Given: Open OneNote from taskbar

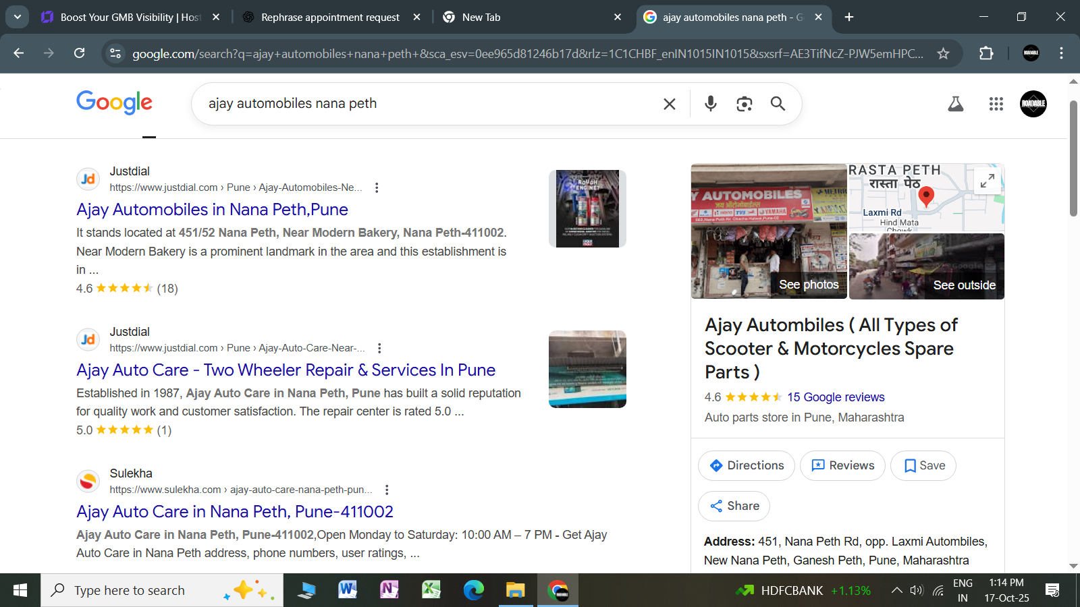Looking at the screenshot, I should pyautogui.click(x=389, y=590).
